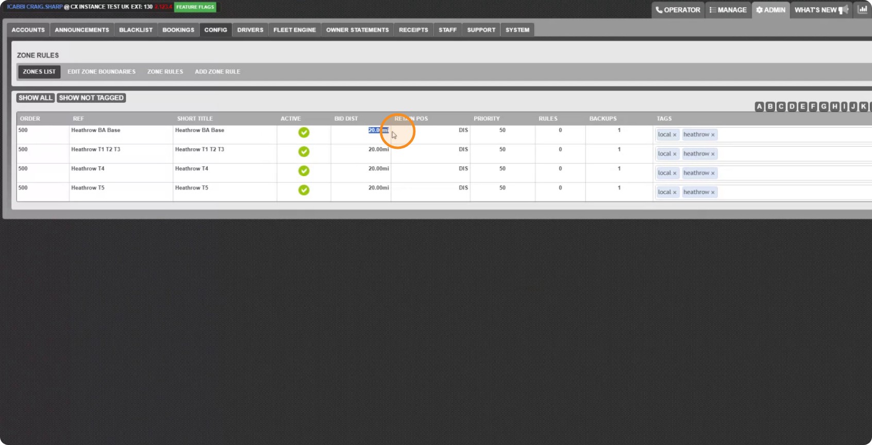Viewport: 872px width, 445px height.
Task: Switch to the Drivers tab
Action: point(250,30)
